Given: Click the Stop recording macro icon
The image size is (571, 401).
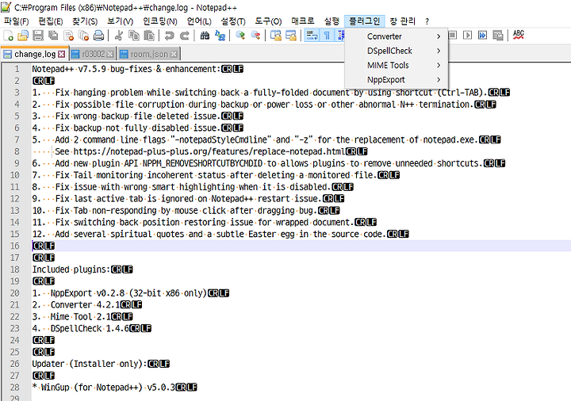Looking at the screenshot, I should coord(453,36).
